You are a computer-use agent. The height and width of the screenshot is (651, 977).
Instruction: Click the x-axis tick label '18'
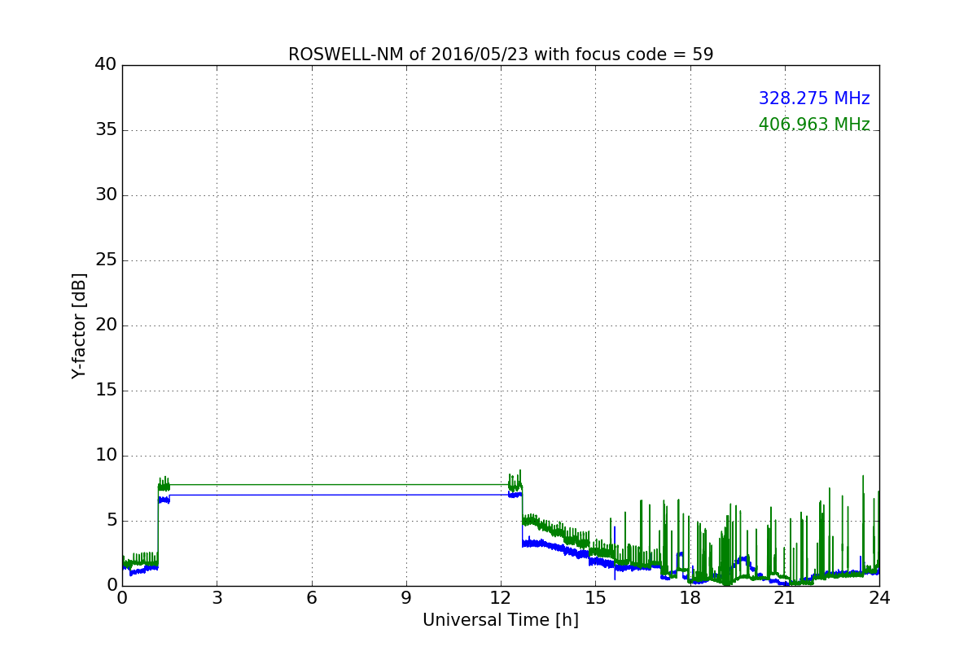[x=690, y=597]
